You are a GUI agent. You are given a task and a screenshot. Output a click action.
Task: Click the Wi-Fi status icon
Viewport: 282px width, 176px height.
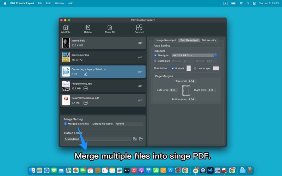[x=241, y=3]
